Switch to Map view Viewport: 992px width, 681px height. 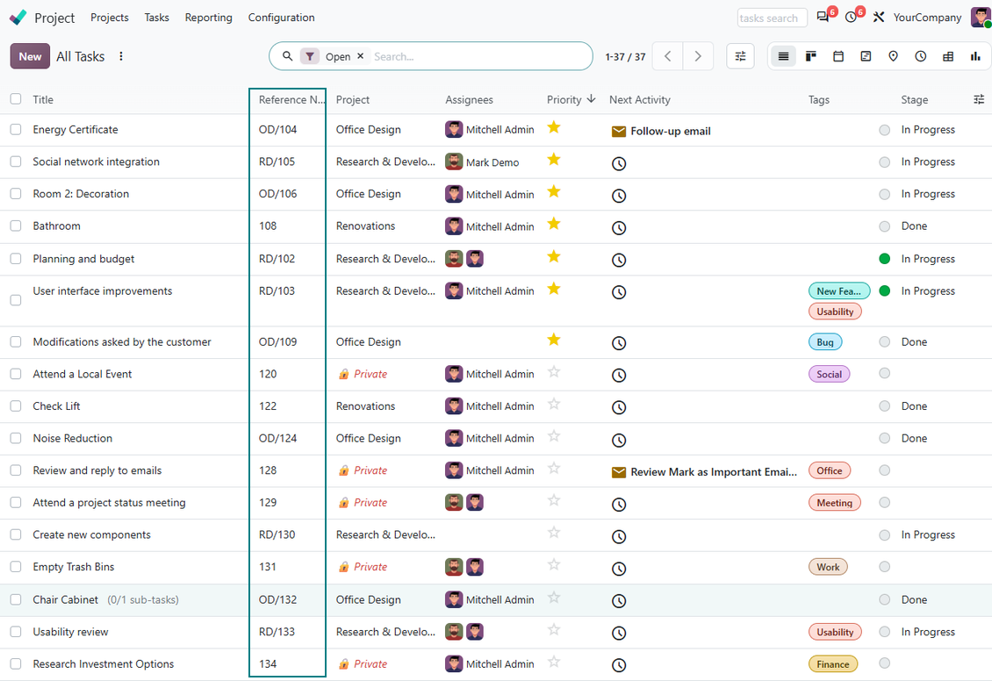(x=894, y=56)
